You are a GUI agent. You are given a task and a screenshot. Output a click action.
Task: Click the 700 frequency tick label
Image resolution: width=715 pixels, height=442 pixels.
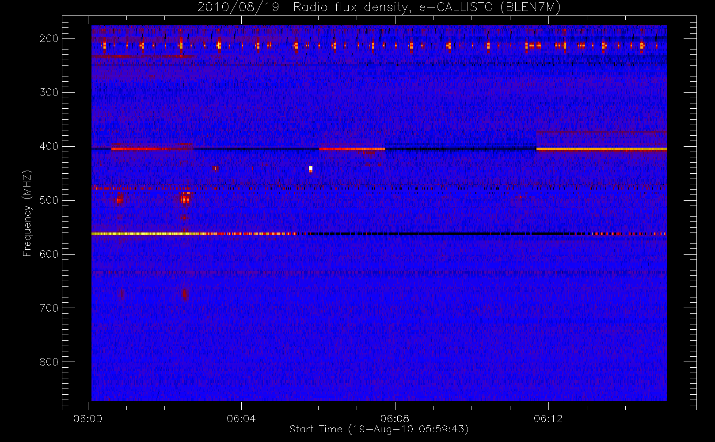coord(49,308)
